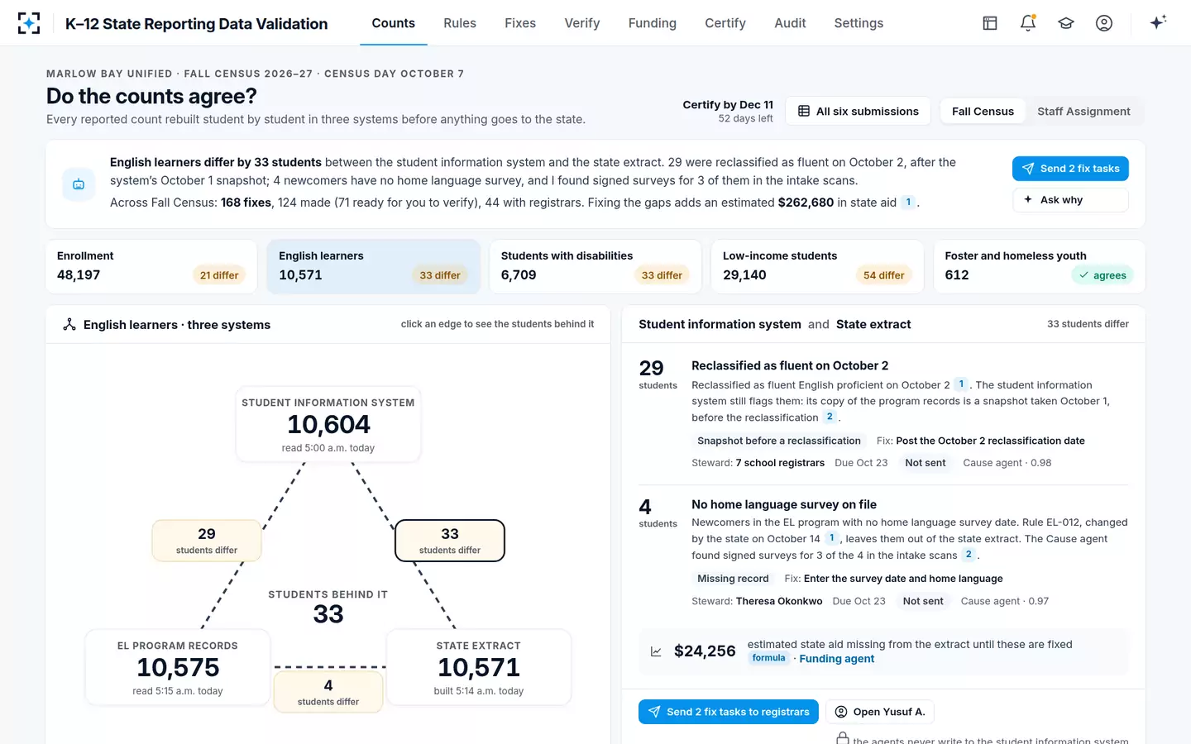Click the 29 students differ edge
1191x744 pixels.
[207, 541]
